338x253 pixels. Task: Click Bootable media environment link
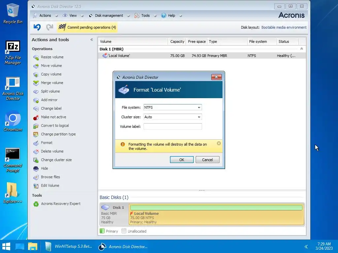tap(284, 27)
